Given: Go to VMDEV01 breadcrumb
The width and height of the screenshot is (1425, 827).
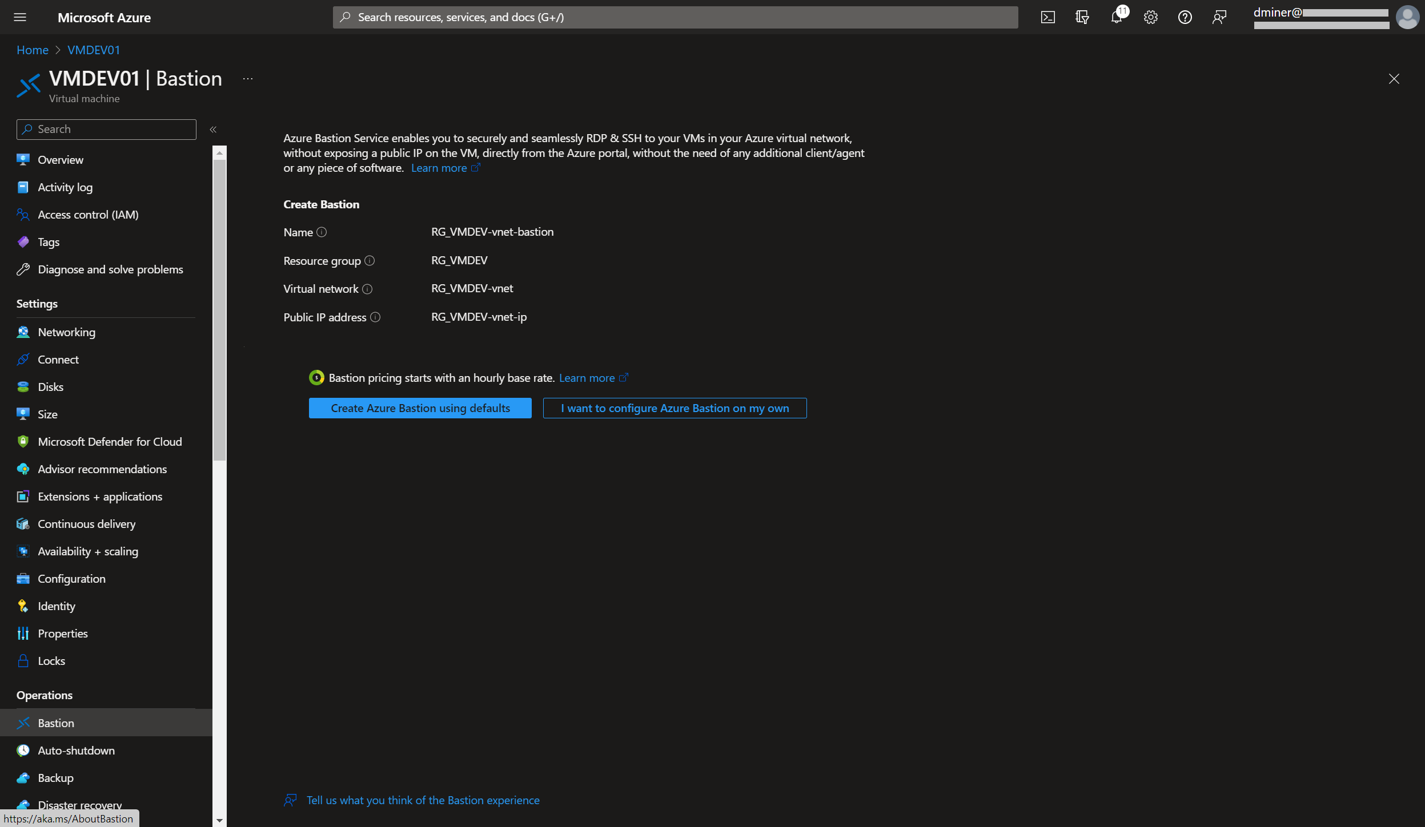Looking at the screenshot, I should click(x=94, y=50).
